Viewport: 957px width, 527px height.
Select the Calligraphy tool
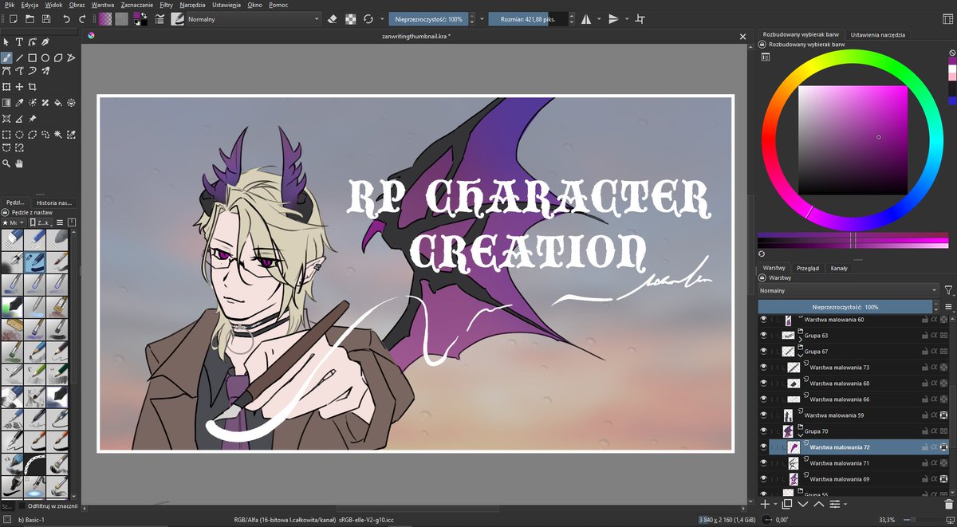point(45,41)
